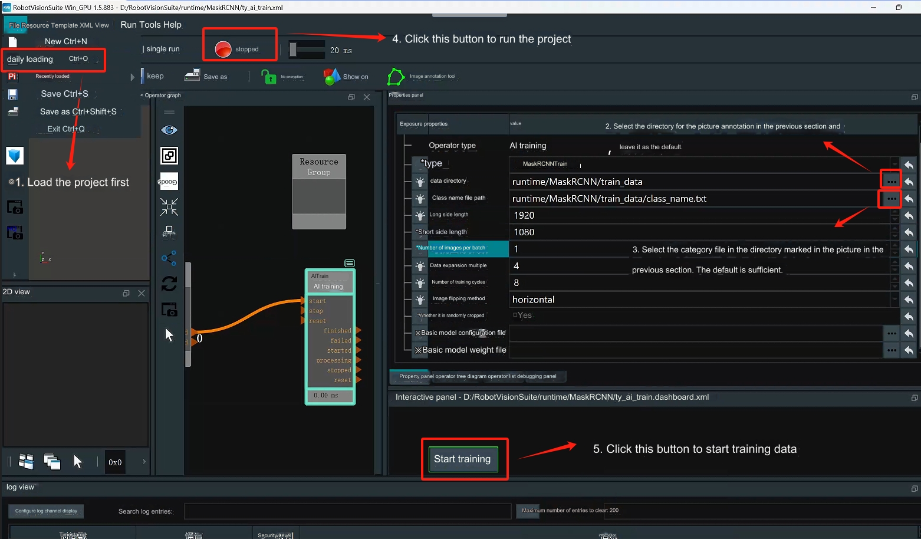Screen dimensions: 921x539
Task: Toggle the lightbulb next to Data expansion multiple
Action: pyautogui.click(x=420, y=266)
